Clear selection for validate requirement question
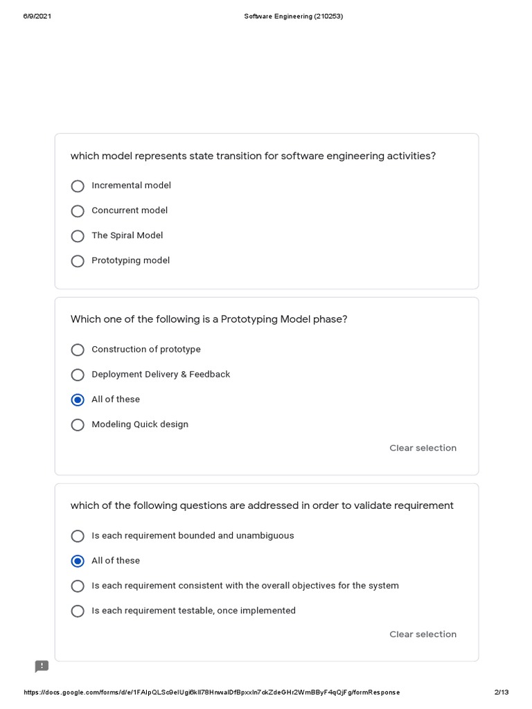 pyautogui.click(x=423, y=634)
